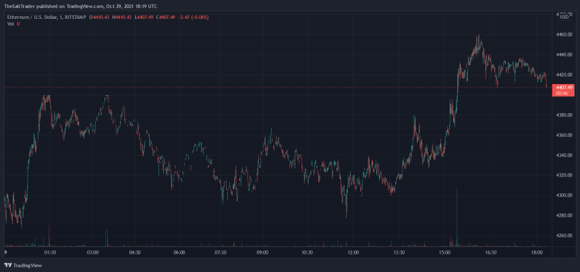The height and width of the screenshot is (272, 580).
Task: Click the candlestick peak near 4460
Action: (479, 37)
